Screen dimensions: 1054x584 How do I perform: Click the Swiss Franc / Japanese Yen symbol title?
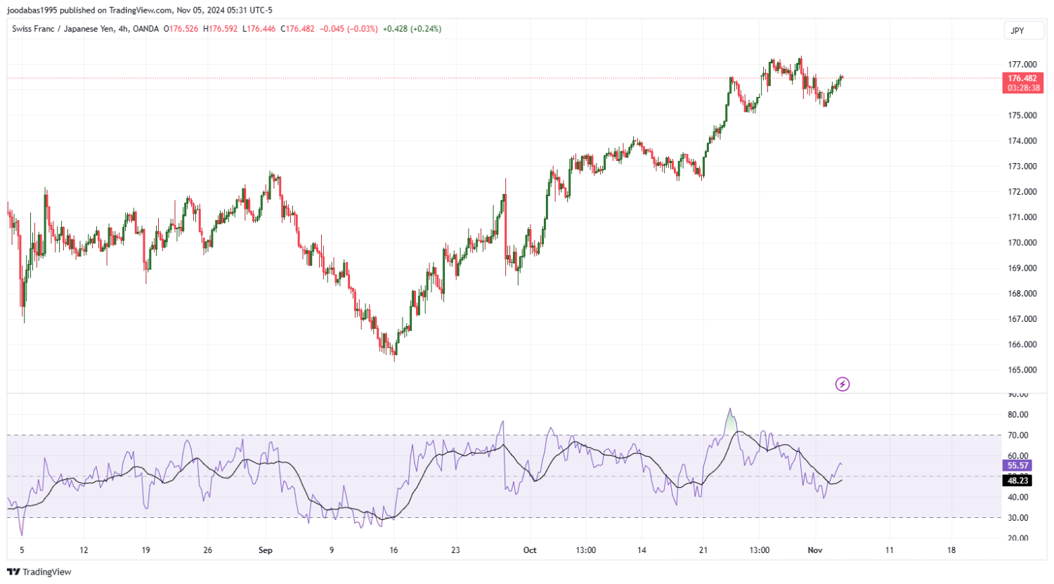pyautogui.click(x=63, y=29)
